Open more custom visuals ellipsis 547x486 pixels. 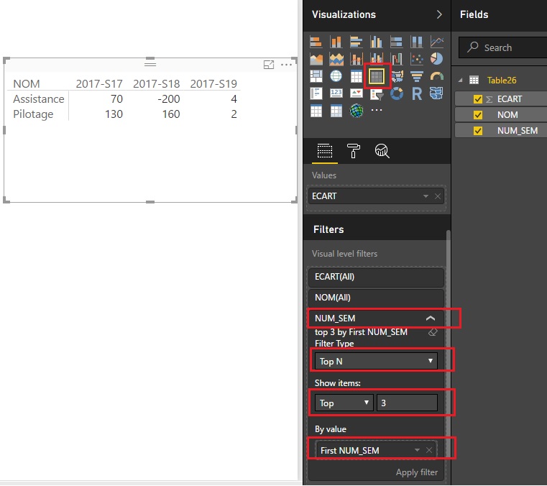[377, 110]
